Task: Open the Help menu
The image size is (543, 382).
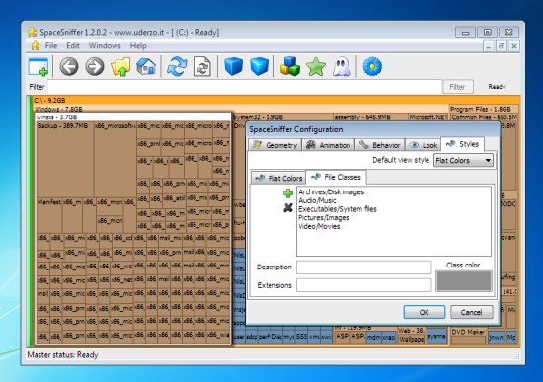Action: click(x=138, y=46)
